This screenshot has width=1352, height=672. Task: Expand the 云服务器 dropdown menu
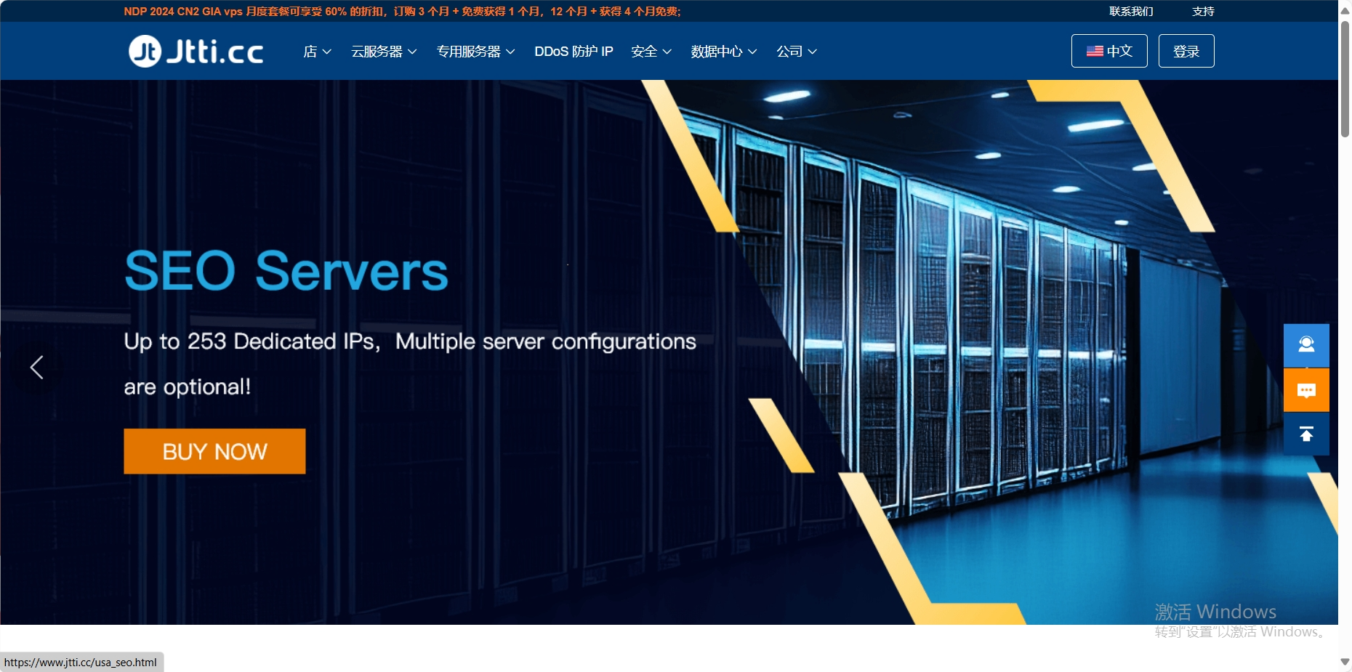tap(384, 52)
